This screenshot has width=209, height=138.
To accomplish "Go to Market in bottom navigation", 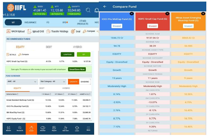I will [8, 129].
